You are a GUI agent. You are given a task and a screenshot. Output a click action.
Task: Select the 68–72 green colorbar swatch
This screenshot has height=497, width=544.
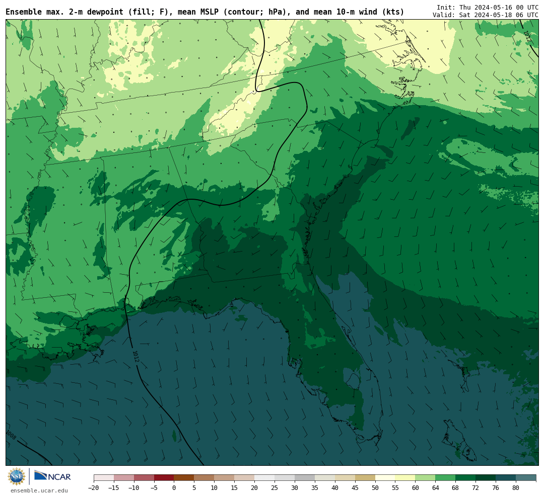pyautogui.click(x=465, y=478)
